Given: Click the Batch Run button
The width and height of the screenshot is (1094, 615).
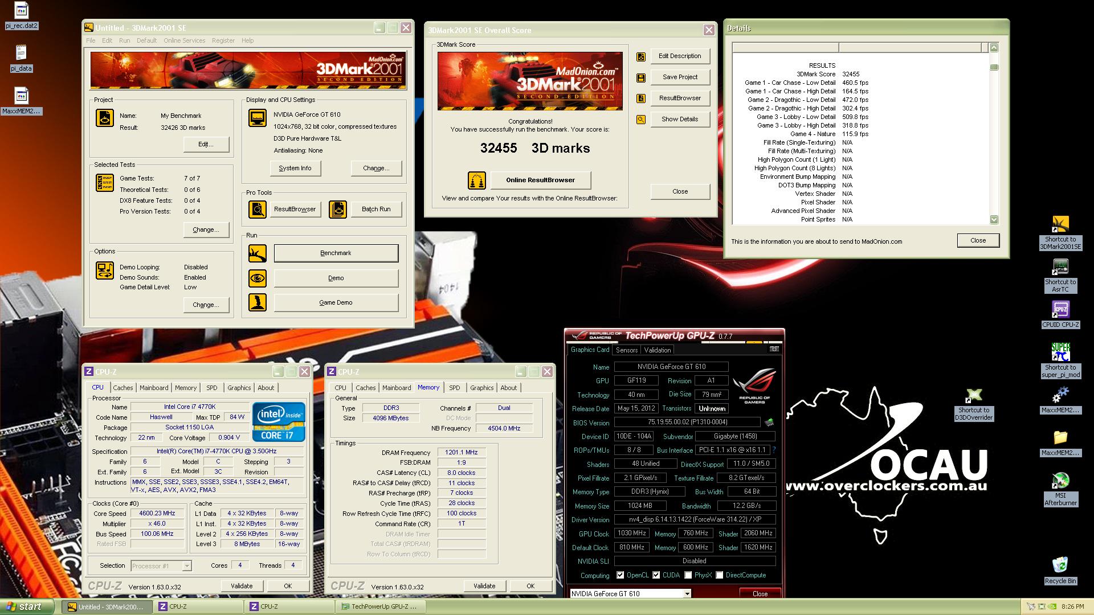Looking at the screenshot, I should coord(375,209).
